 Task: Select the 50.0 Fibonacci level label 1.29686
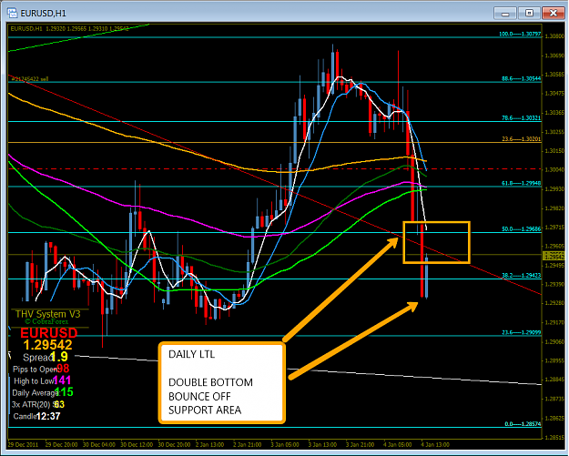pyautogui.click(x=521, y=228)
